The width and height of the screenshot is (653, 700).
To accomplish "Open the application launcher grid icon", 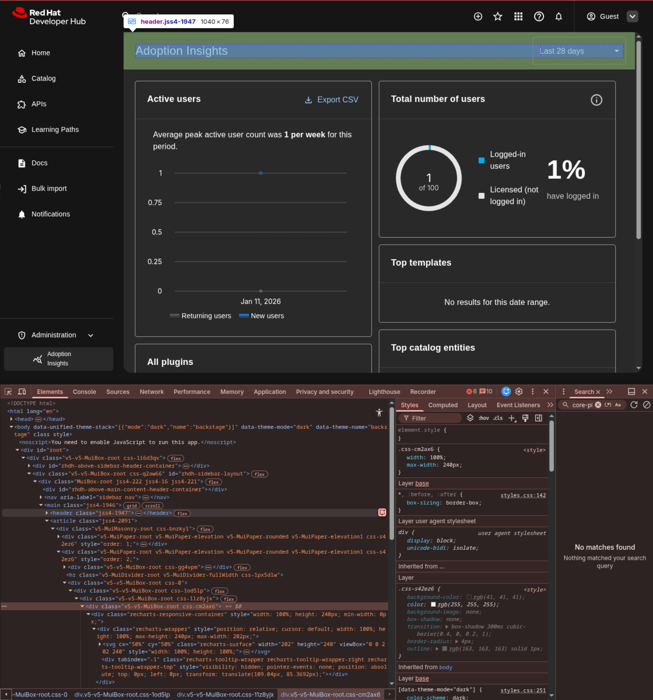I will click(x=518, y=16).
